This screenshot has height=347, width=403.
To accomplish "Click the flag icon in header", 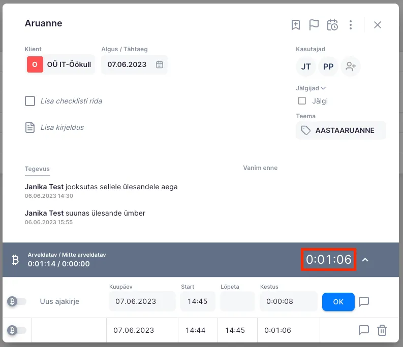I will pyautogui.click(x=314, y=25).
